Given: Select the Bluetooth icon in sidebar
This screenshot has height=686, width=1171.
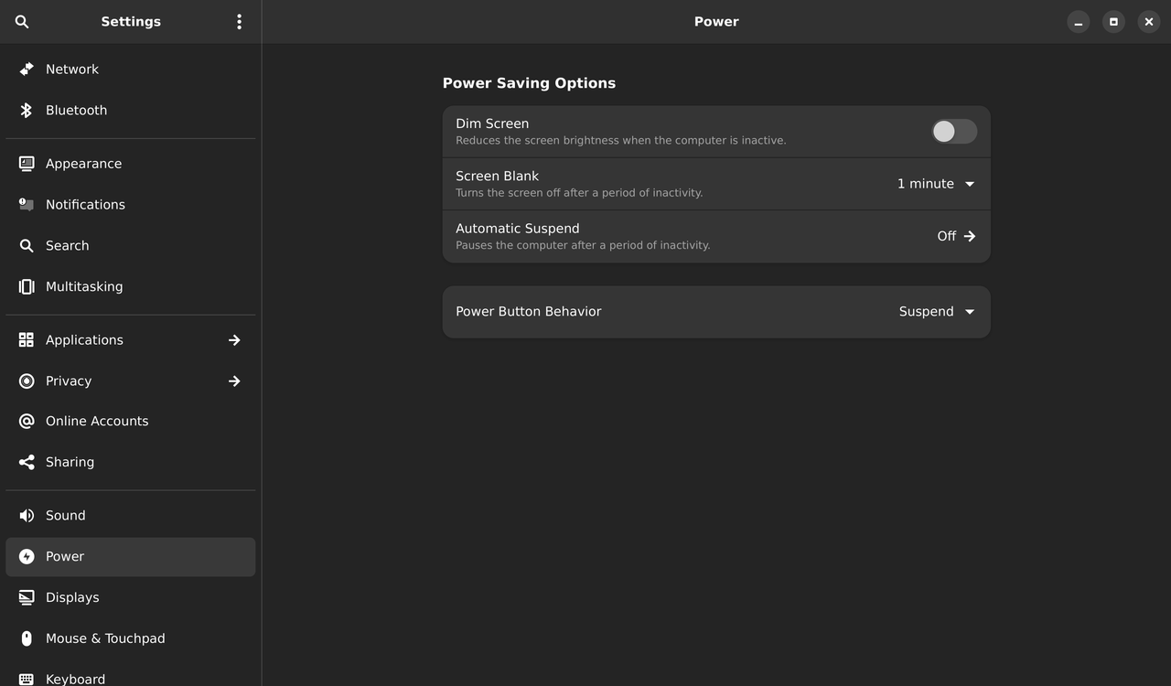Looking at the screenshot, I should (25, 110).
